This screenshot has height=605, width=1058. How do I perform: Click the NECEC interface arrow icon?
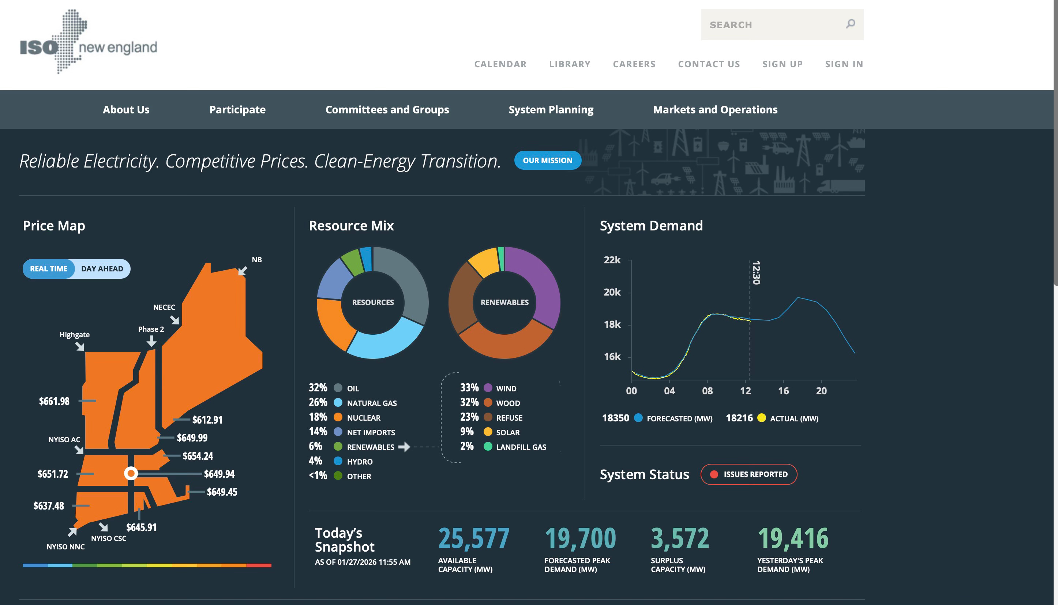175,320
